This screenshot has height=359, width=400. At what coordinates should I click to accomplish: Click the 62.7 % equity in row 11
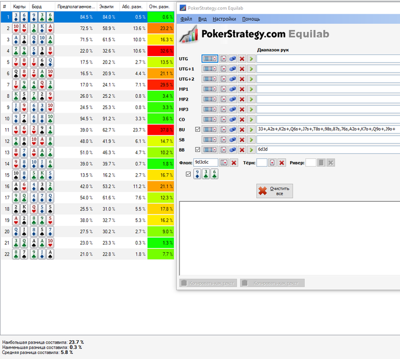109,130
